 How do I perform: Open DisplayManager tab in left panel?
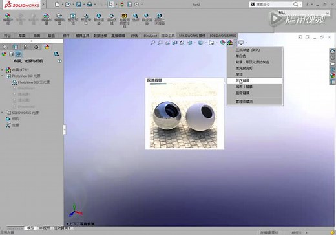(47, 47)
